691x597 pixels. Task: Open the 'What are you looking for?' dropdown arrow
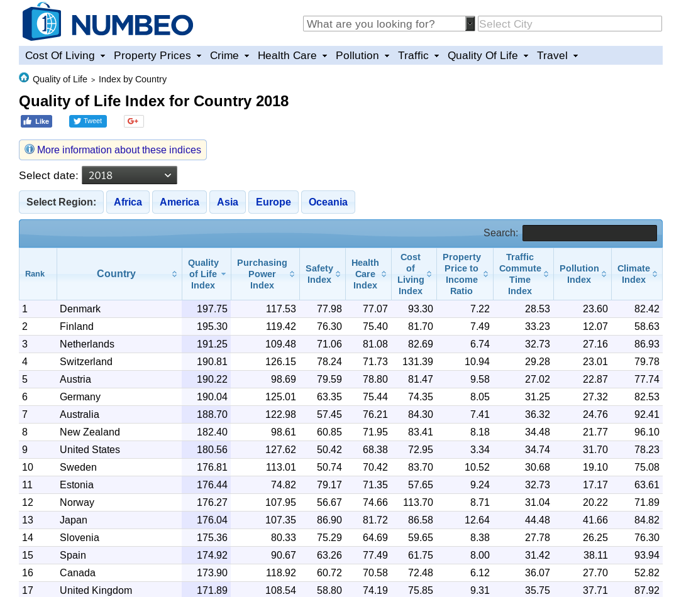pos(470,24)
